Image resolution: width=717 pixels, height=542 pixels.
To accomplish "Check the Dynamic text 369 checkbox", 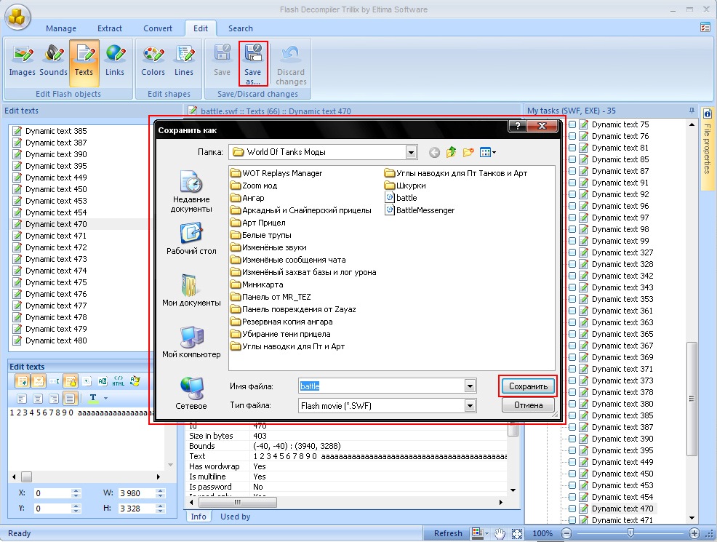I will tap(572, 357).
